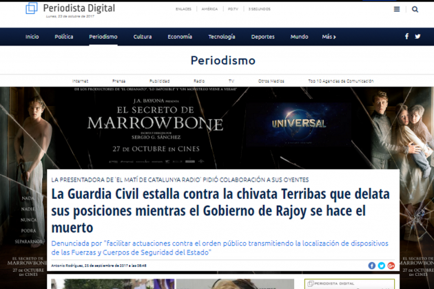The width and height of the screenshot is (434, 289).
Task: Click the PD.TV top link
Action: pyautogui.click(x=233, y=9)
